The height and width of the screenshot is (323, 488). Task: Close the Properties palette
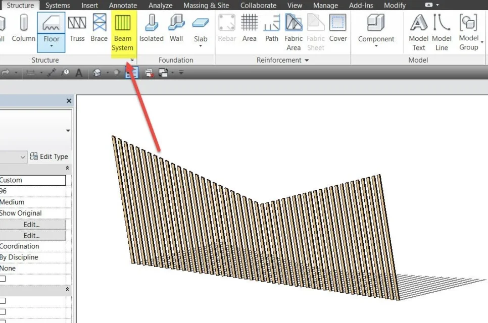[69, 101]
